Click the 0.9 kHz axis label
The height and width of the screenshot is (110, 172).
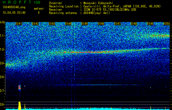coord(2,63)
